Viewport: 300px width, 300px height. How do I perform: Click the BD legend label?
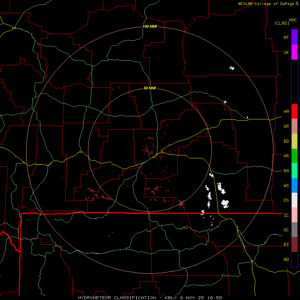[286, 141]
